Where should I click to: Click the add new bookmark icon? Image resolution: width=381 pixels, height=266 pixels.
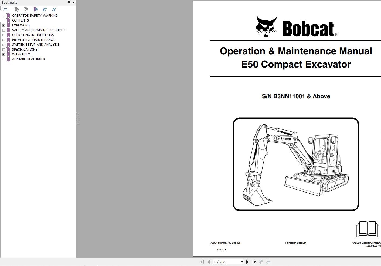[26, 9]
